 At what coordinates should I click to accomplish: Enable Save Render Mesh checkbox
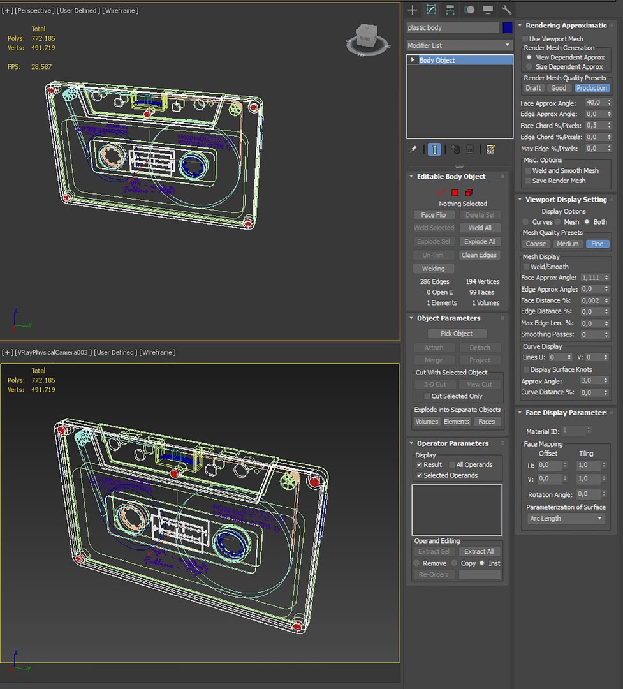tap(528, 181)
